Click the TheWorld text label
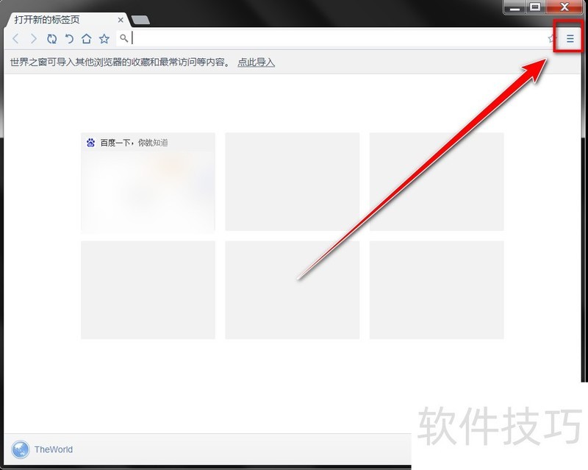Image resolution: width=588 pixels, height=470 pixels. pos(54,449)
